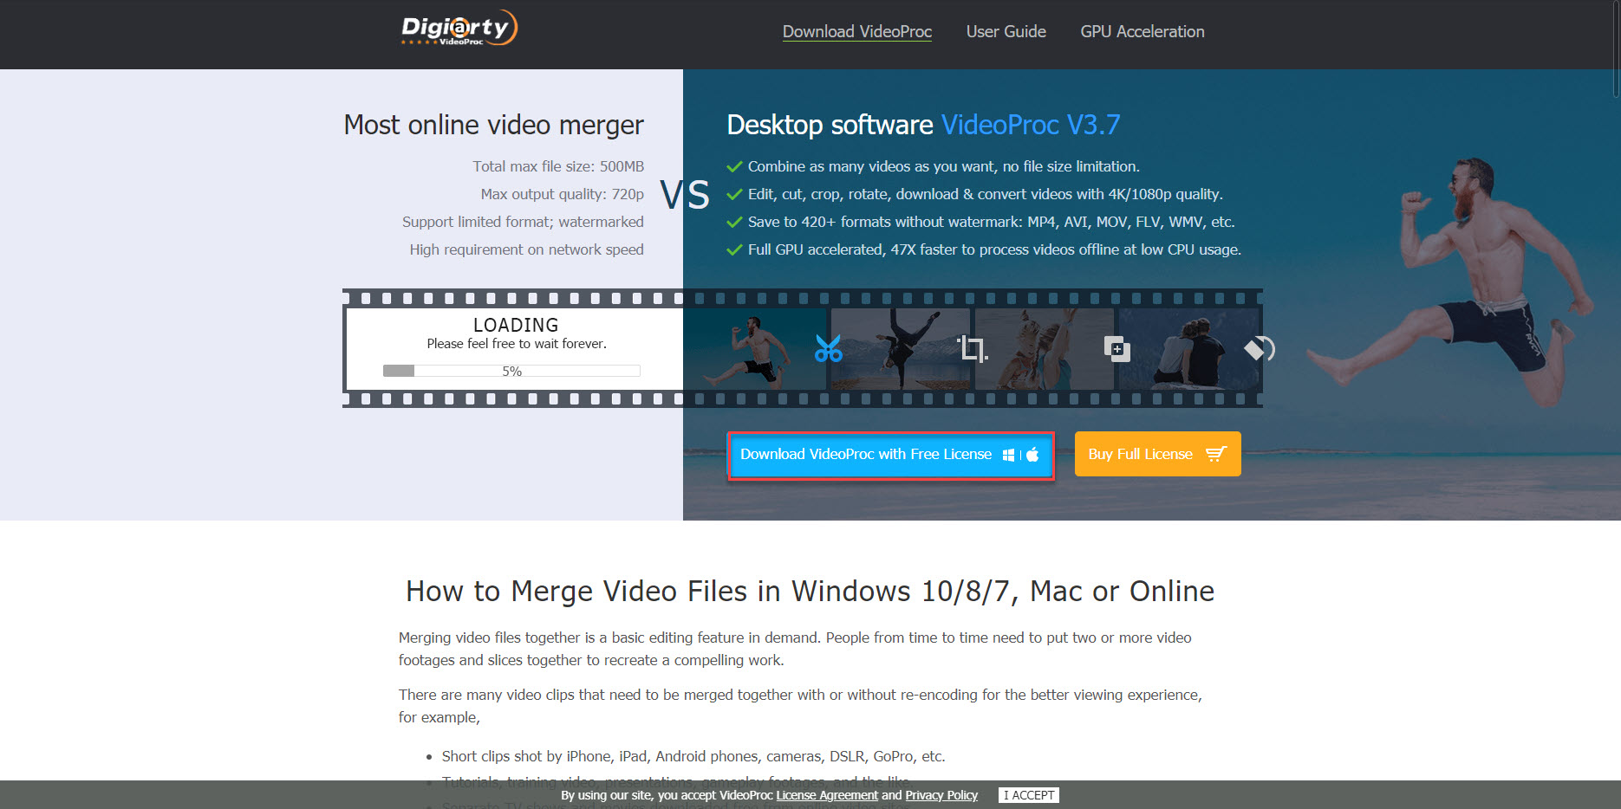1621x809 pixels.
Task: Click the VideoProc V3.7 heading text
Action: (1031, 125)
